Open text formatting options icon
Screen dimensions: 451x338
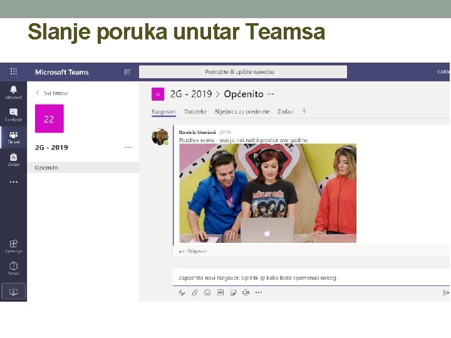pyautogui.click(x=182, y=292)
